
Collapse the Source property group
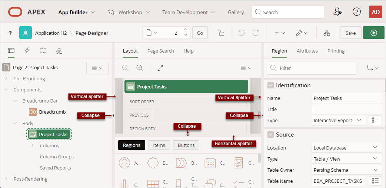[x=270, y=135]
